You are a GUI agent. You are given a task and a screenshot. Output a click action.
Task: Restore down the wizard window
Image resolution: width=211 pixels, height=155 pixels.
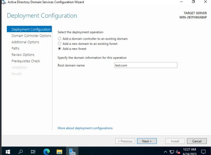coord(193,2)
